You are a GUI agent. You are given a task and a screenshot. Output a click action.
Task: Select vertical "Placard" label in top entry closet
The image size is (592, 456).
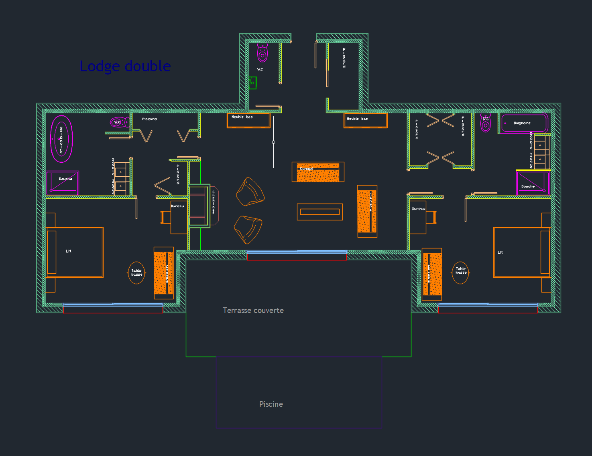click(344, 58)
